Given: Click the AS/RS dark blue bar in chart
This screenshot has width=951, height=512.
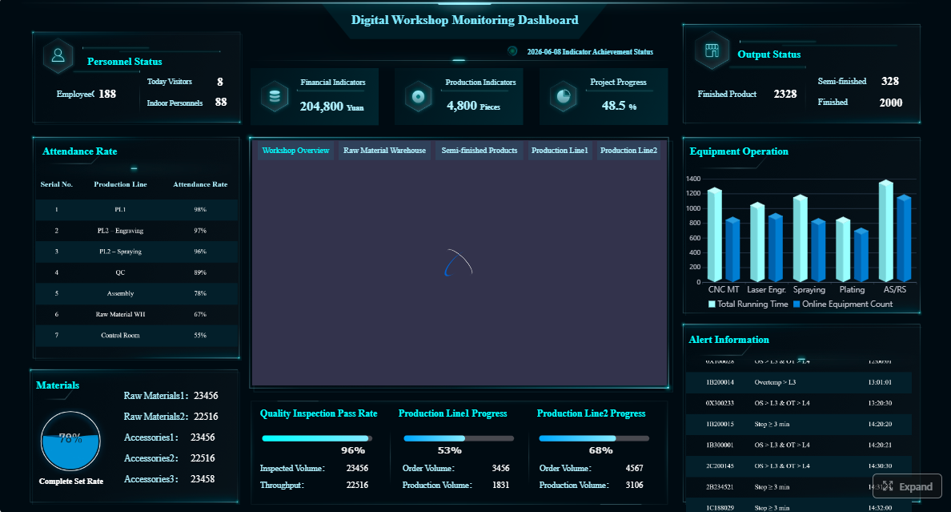Looking at the screenshot, I should (x=904, y=238).
